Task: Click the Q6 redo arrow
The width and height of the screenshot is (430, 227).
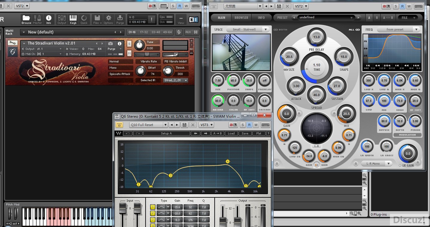Action: (x=138, y=134)
